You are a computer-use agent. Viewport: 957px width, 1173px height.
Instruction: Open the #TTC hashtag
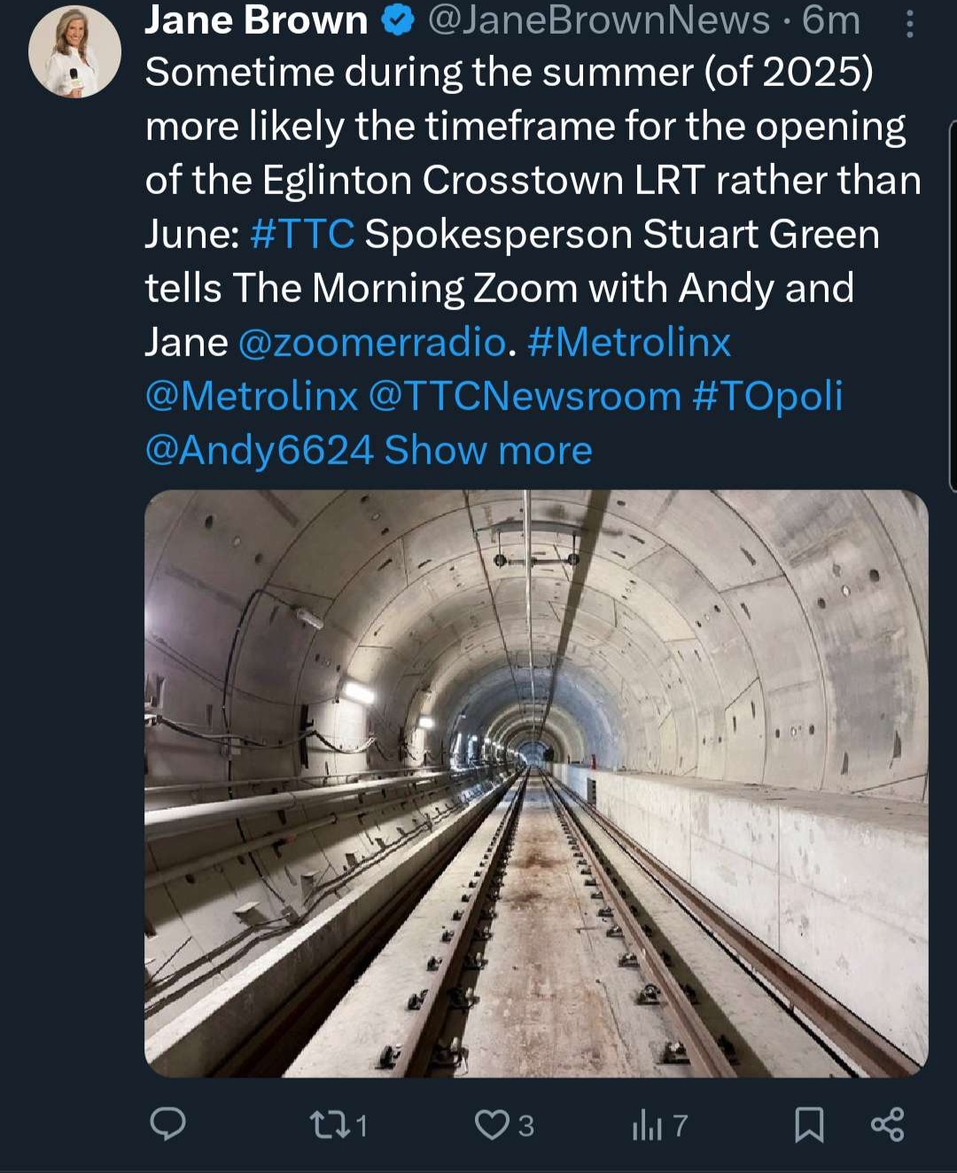coord(302,235)
